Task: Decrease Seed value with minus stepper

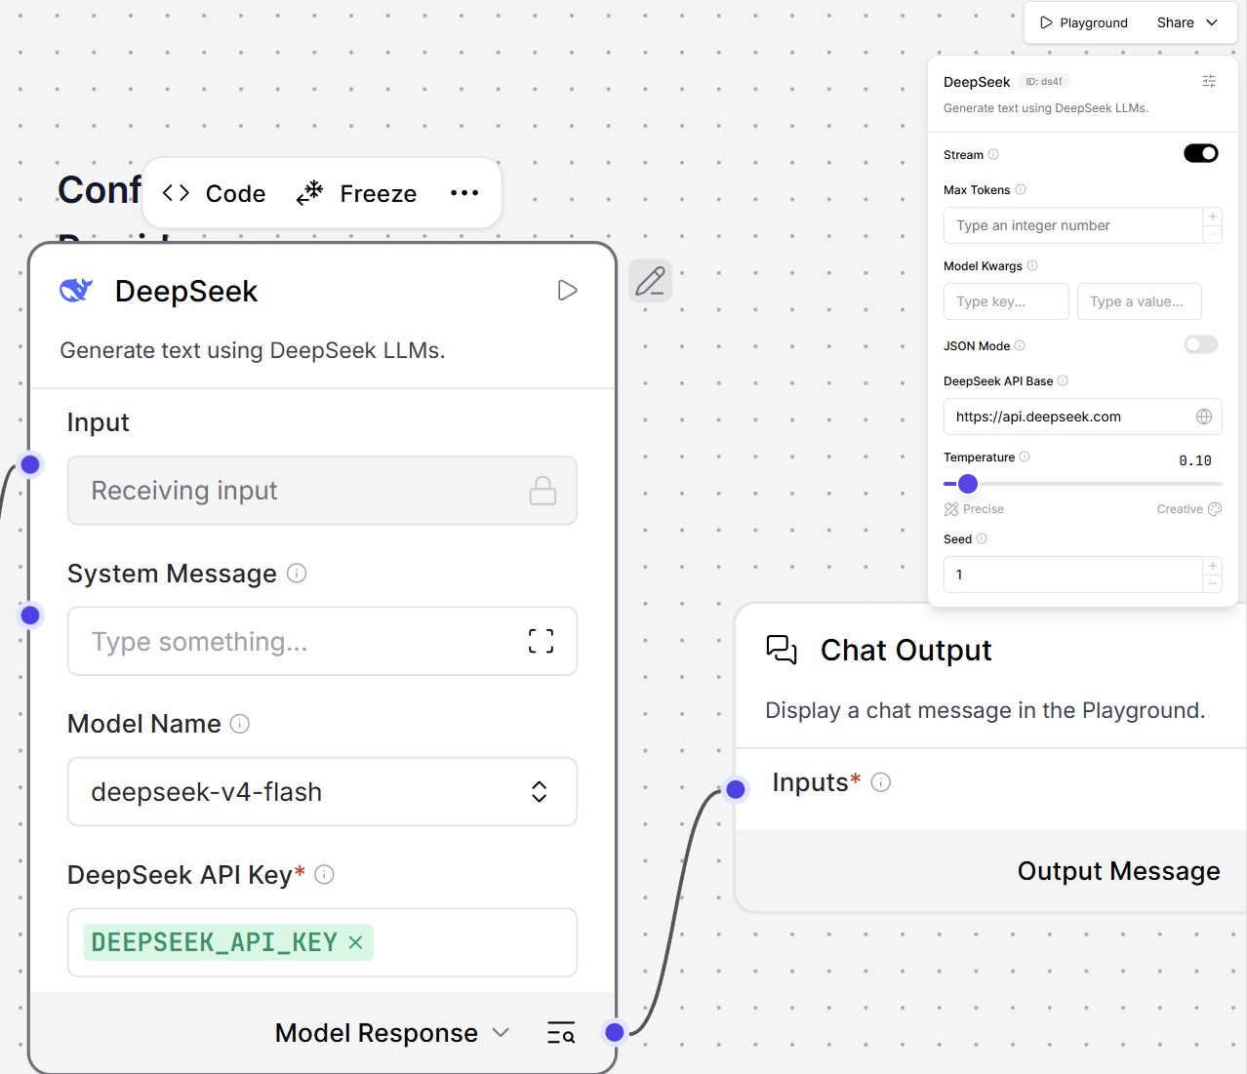Action: 1213,583
